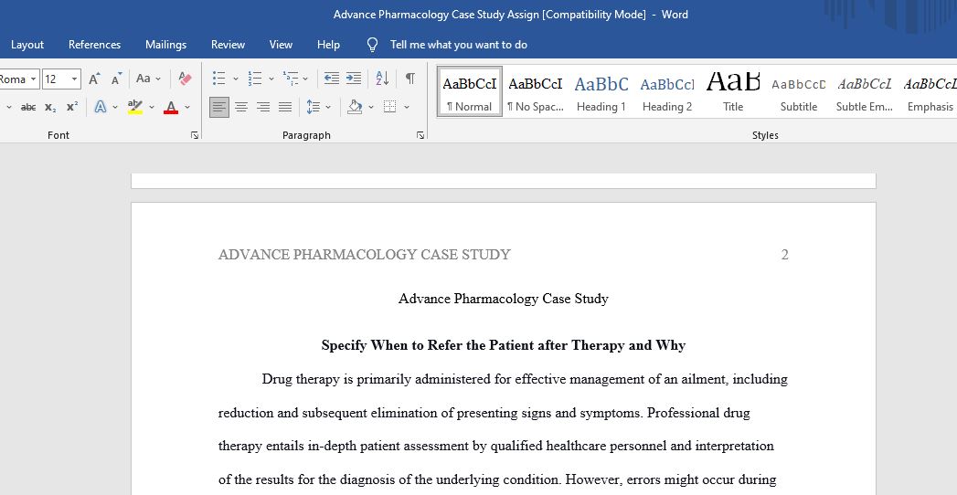Open the View tab

coord(281,45)
